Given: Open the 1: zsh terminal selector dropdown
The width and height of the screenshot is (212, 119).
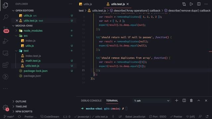Looking at the screenshot, I should pyautogui.click(x=152, y=100).
